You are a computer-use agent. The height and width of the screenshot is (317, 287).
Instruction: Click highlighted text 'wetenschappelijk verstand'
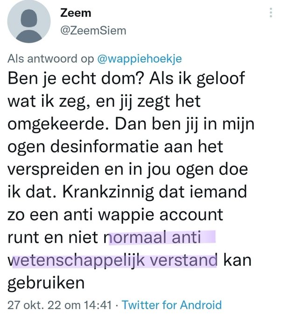tap(112, 261)
